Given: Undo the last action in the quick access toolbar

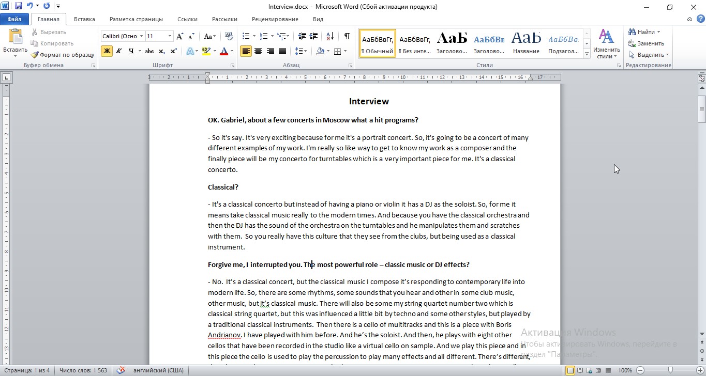Looking at the screenshot, I should point(29,6).
